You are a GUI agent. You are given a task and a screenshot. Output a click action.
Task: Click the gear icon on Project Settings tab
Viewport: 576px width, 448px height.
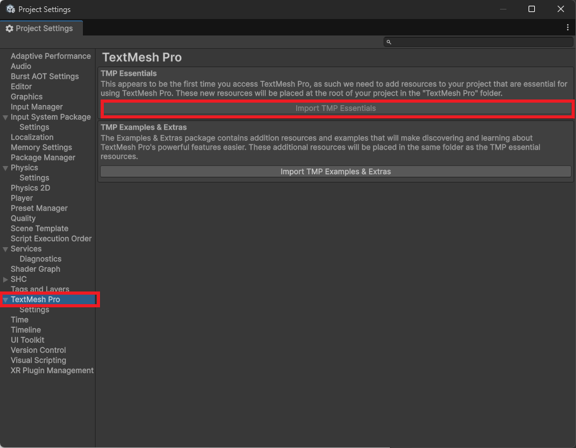pyautogui.click(x=9, y=29)
